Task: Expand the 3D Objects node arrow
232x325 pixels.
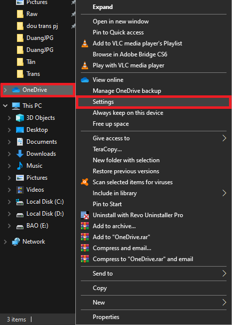Action: click(9, 118)
